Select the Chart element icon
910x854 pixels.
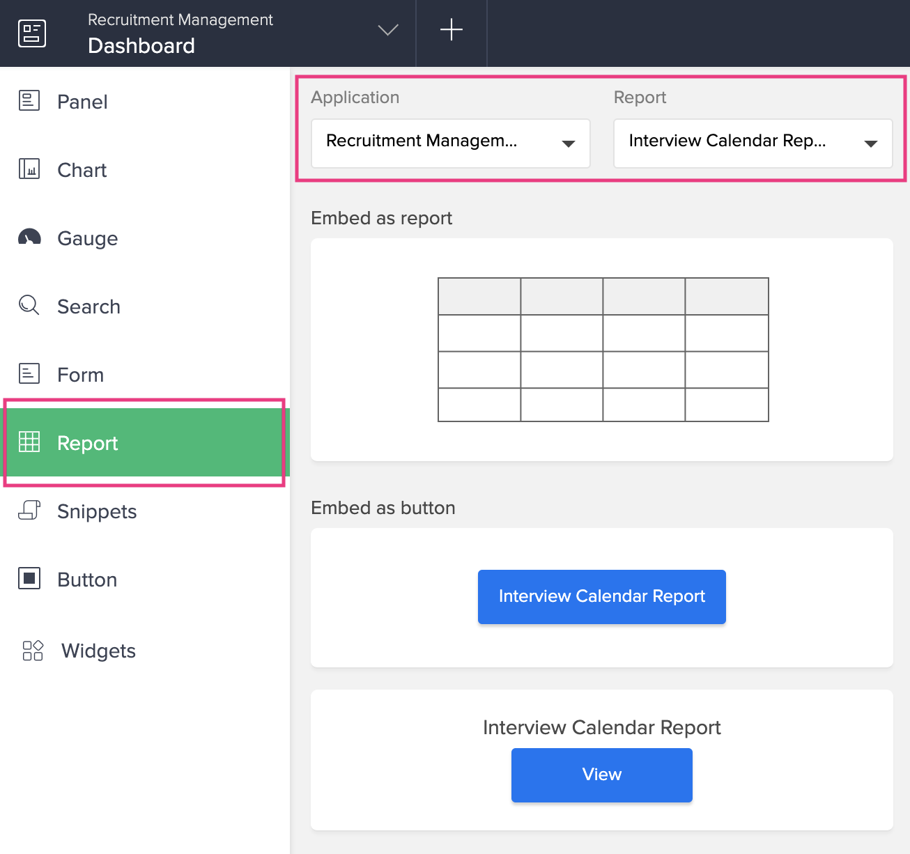29,169
